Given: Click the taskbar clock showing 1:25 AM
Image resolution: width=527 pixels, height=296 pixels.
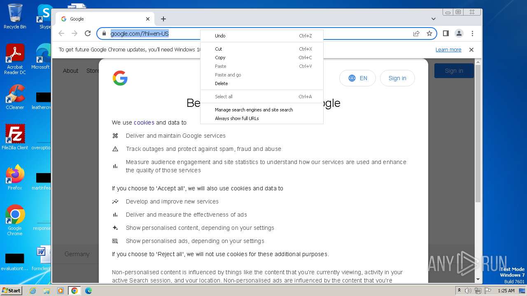Looking at the screenshot, I should [506, 291].
